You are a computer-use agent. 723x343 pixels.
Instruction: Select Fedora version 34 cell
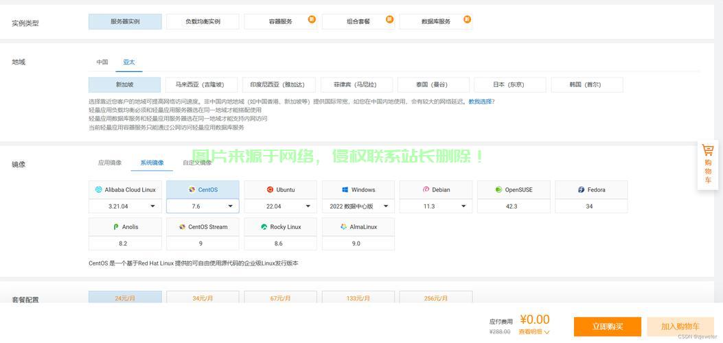coord(591,206)
